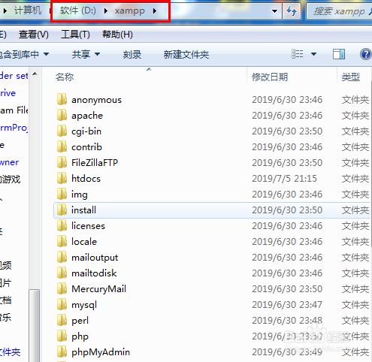Expand the address bar history dropdown
The width and height of the screenshot is (372, 362).
[x=274, y=11]
